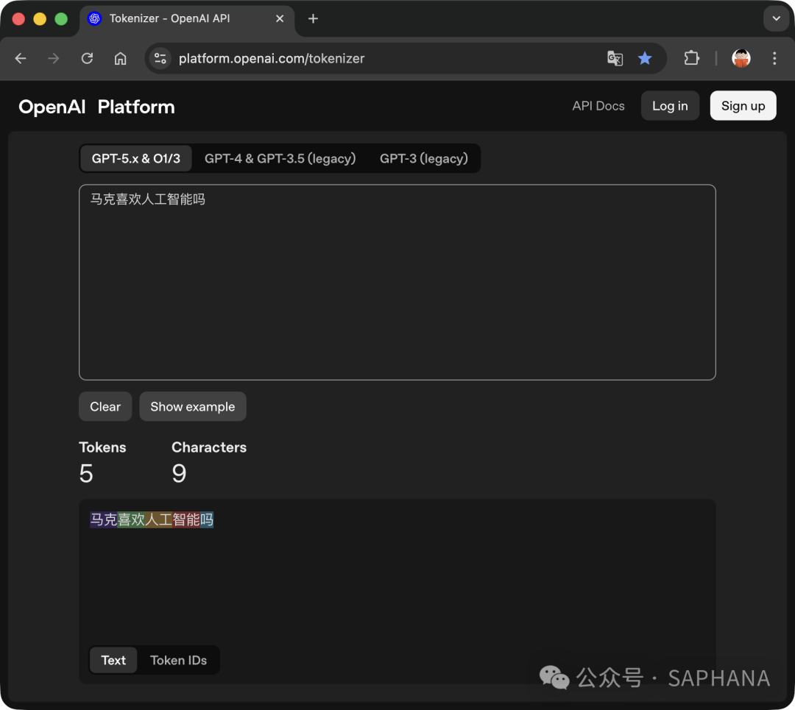Switch output view to Text
Screen dimensions: 795x710
click(x=113, y=660)
